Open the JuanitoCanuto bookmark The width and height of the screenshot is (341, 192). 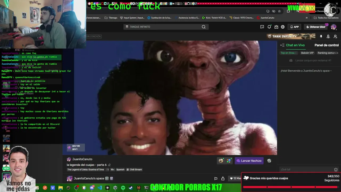click(x=266, y=18)
